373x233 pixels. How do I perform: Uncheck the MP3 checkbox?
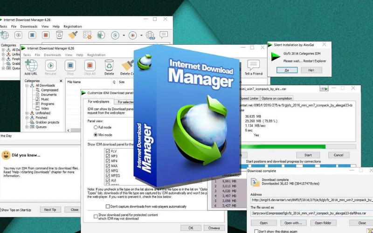tap(108, 156)
